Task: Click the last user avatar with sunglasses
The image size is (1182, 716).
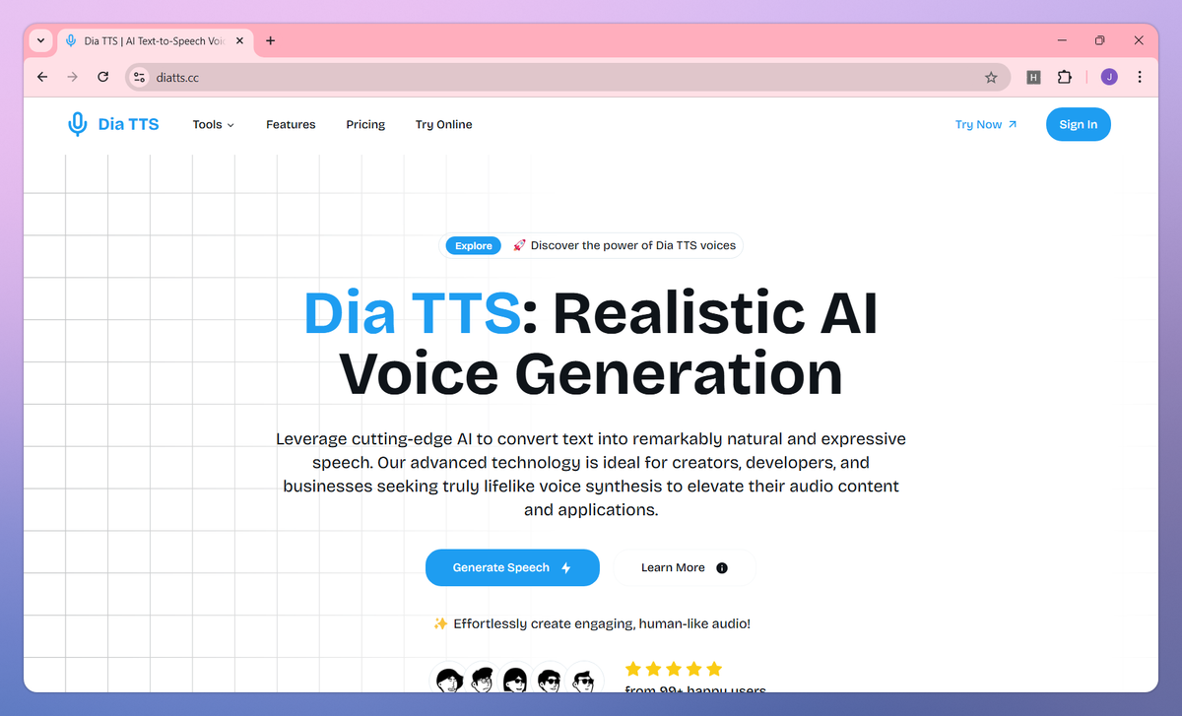Action: coord(585,680)
